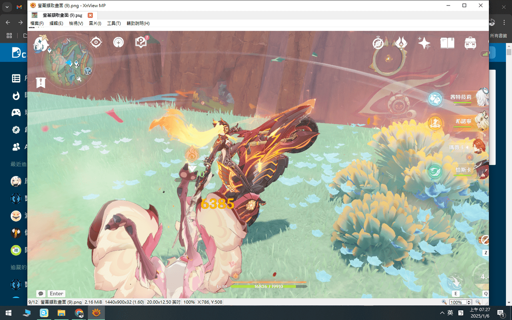Viewport: 512px width, 320px height.
Task: Click the green HP bar showing 16836 / 19910
Action: pos(269,286)
